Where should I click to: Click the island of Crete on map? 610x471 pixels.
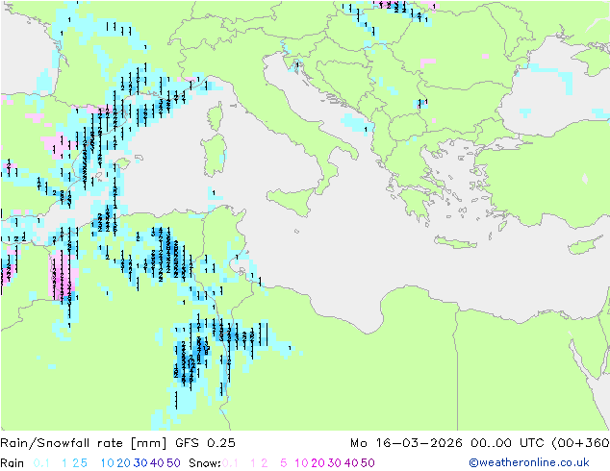coord(455,242)
